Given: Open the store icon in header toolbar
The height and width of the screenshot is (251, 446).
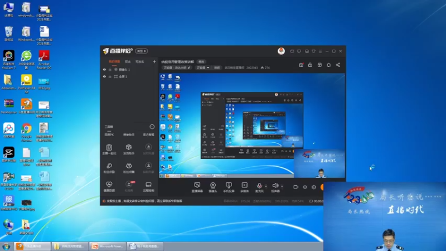Looking at the screenshot, I should pos(319,65).
